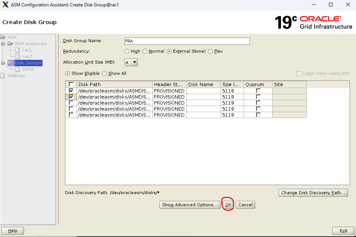
Task: Open rac2 under ASM Instances
Action: coord(27,56)
